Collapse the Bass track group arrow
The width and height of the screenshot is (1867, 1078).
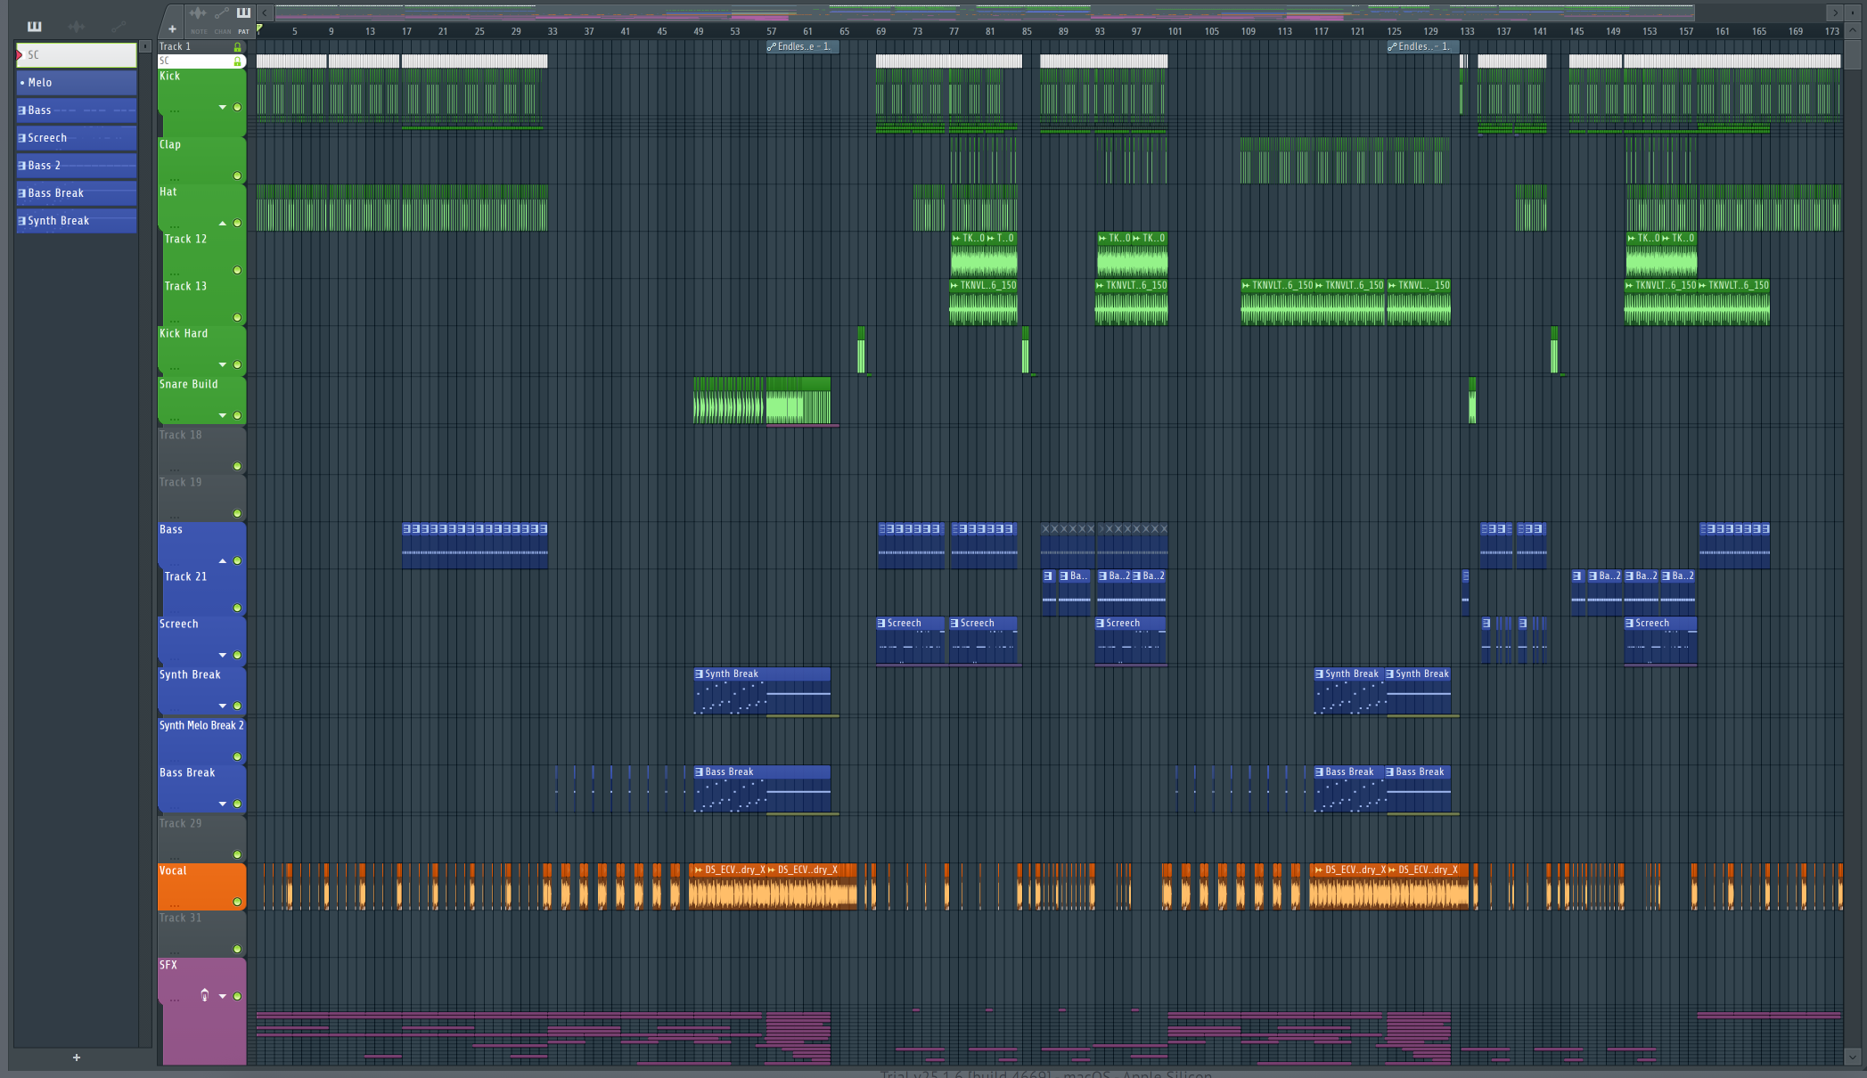[223, 560]
